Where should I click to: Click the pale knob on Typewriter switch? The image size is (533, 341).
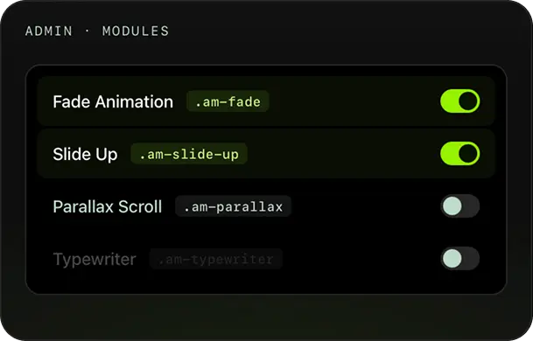coord(452,259)
